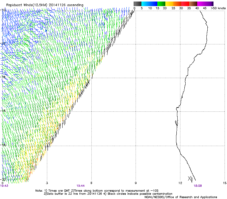The height and width of the screenshot is (199, 227).
Task: Click the purple time label '18:08'
Action: [x=198, y=186]
